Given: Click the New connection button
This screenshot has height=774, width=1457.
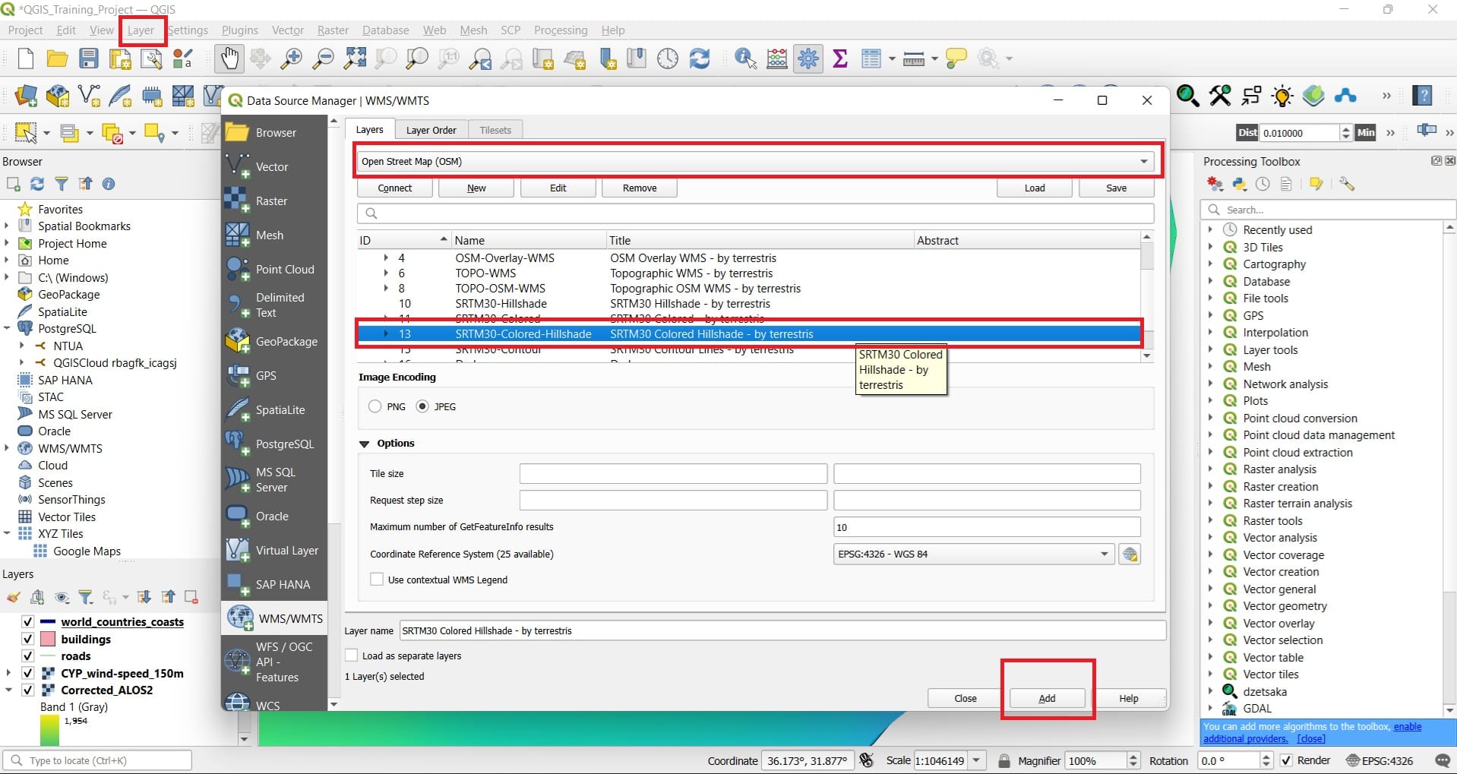Looking at the screenshot, I should click(x=476, y=188).
